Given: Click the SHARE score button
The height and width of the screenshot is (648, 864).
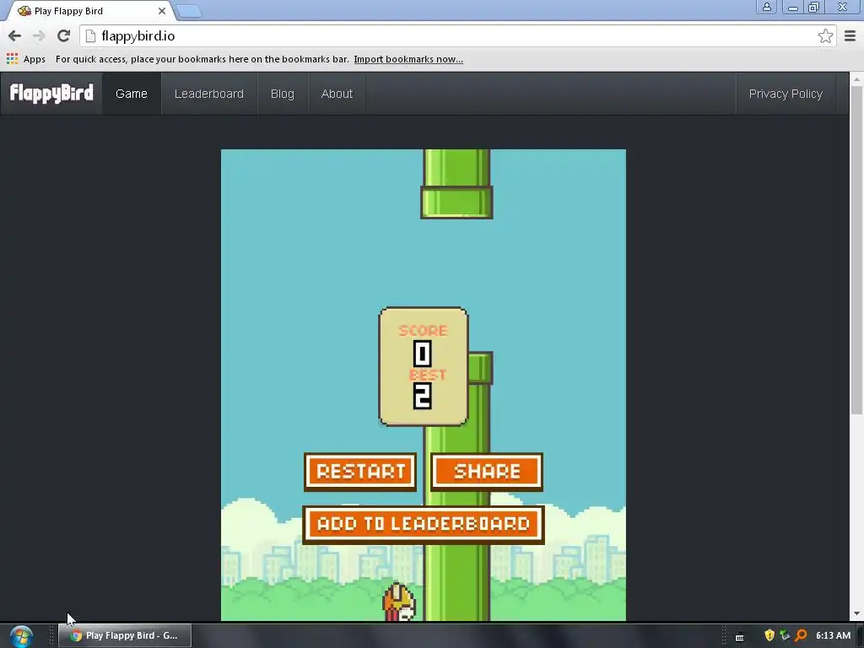Looking at the screenshot, I should tap(487, 472).
